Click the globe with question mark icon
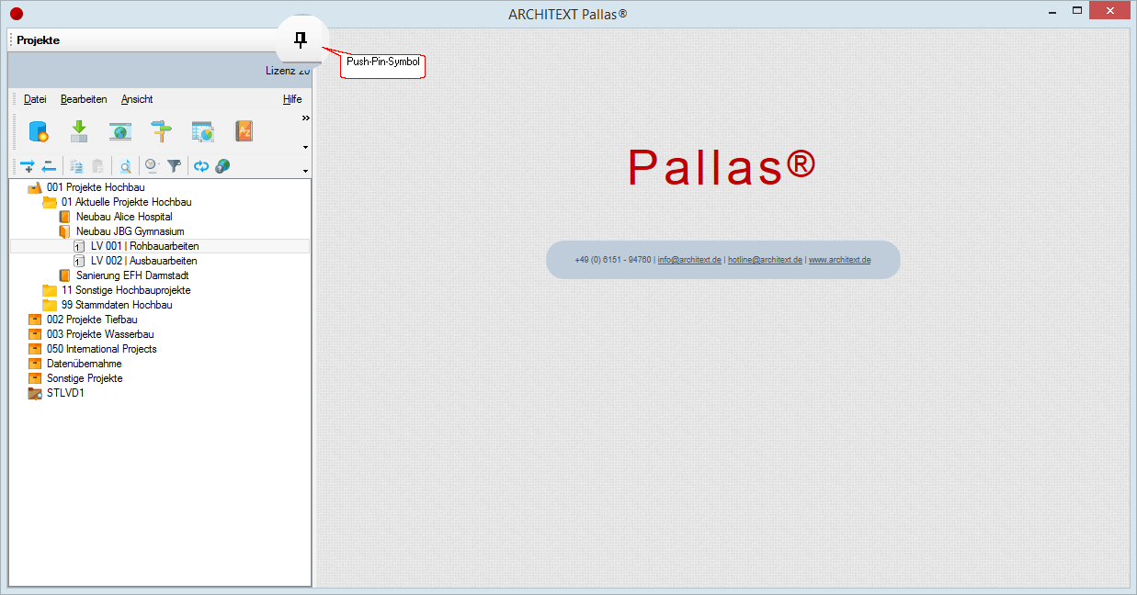This screenshot has height=595, width=1137. tap(222, 166)
